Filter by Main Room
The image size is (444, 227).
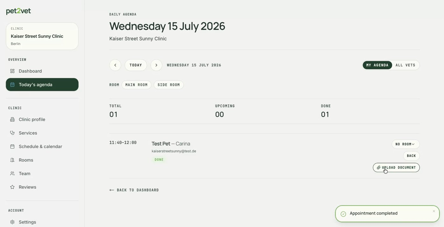[x=136, y=85]
